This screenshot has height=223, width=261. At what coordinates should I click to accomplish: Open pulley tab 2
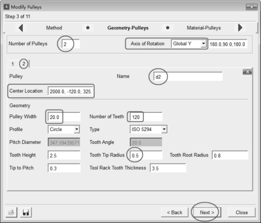pyautogui.click(x=24, y=64)
